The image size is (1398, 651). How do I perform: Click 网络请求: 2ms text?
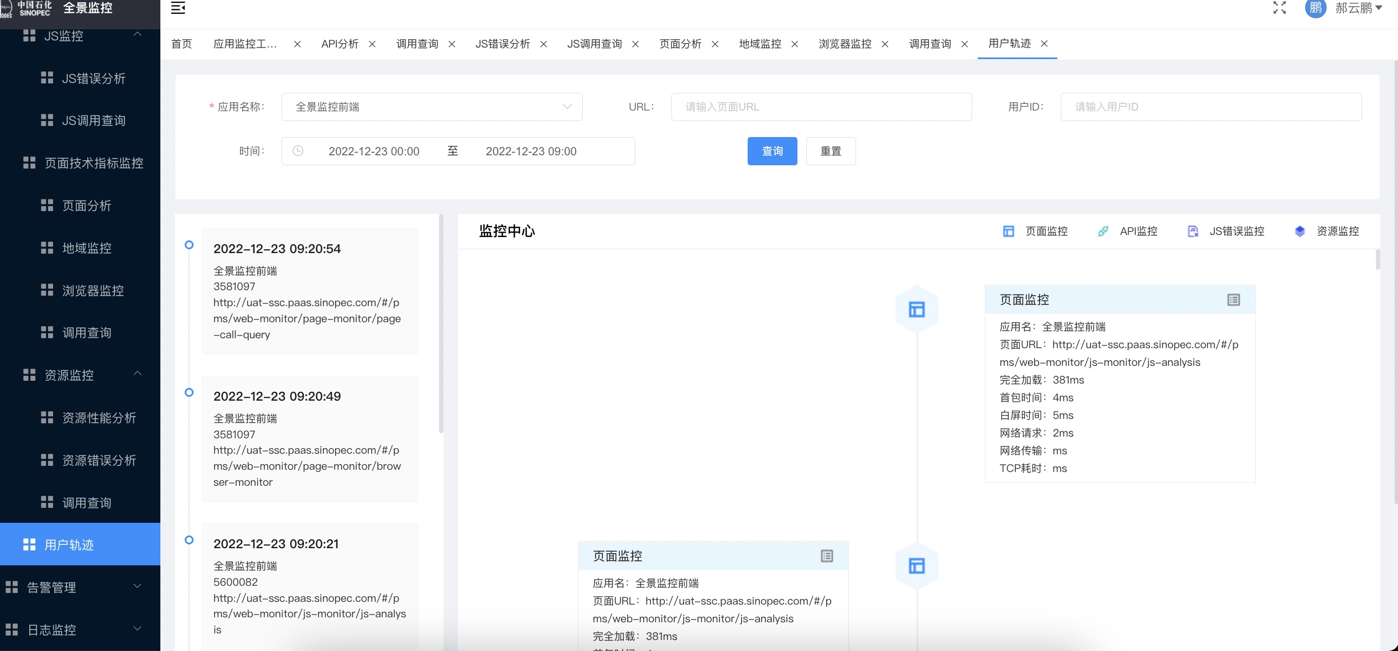click(x=1036, y=433)
